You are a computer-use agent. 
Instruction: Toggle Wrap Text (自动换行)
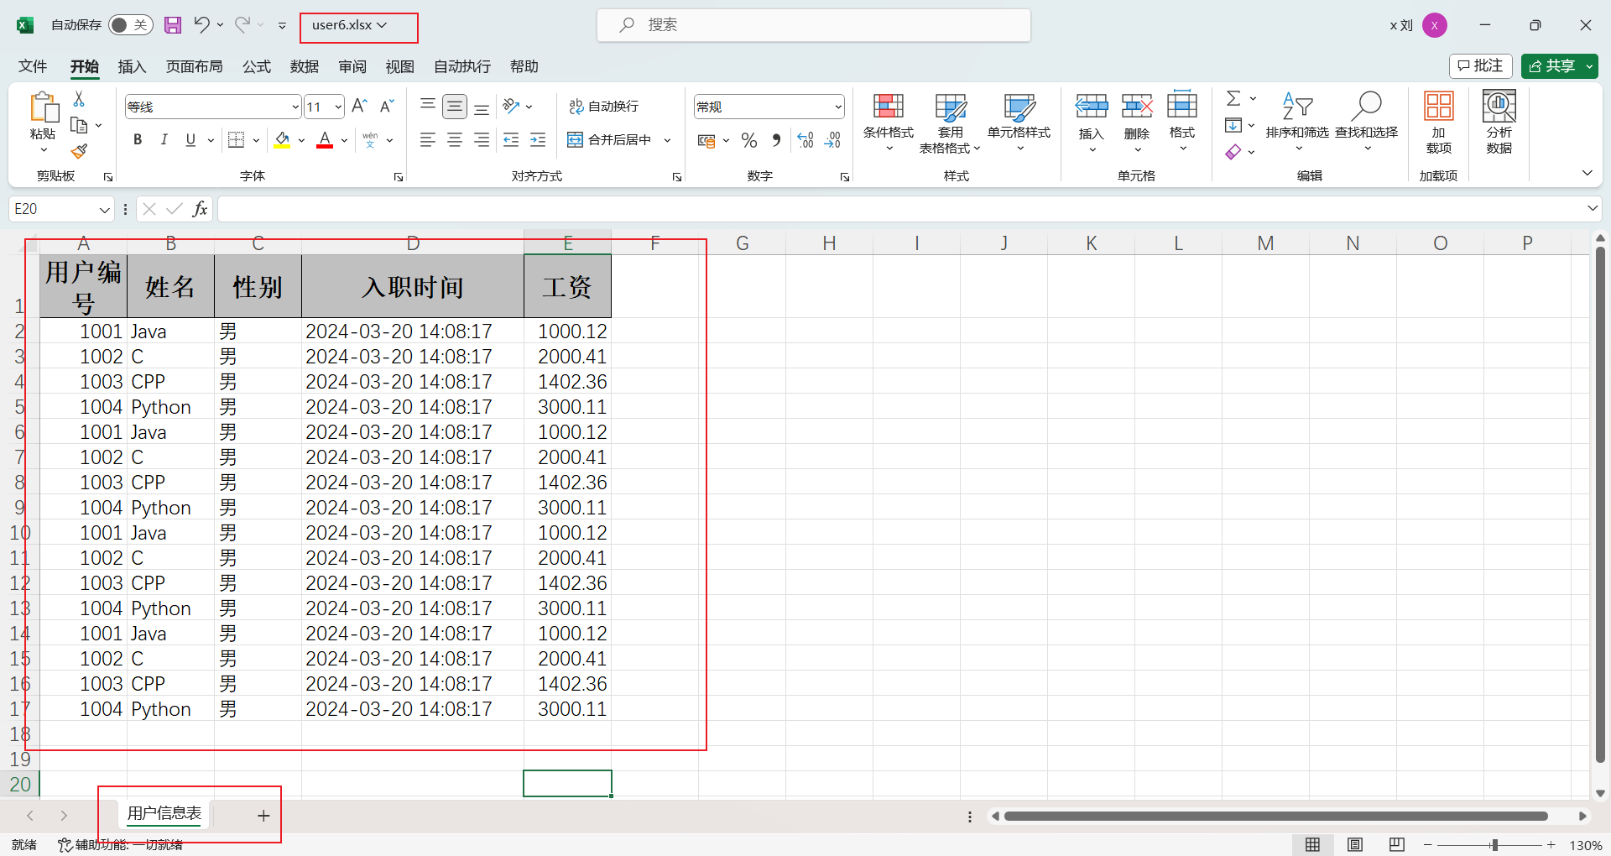pos(604,107)
